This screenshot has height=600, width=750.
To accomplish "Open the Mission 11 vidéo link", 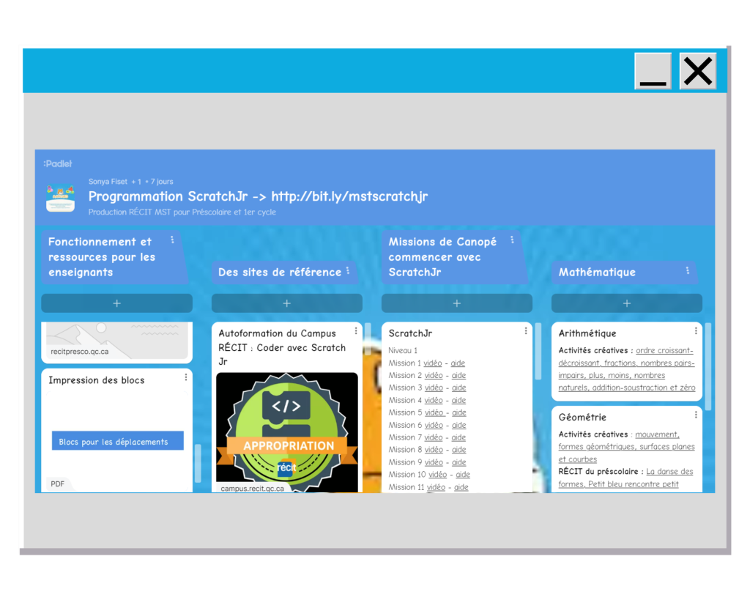I will [x=437, y=487].
